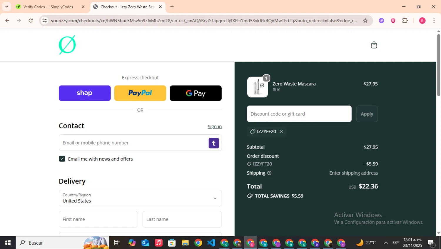Click the Enter shipping address text
The width and height of the screenshot is (441, 249).
[x=353, y=173]
